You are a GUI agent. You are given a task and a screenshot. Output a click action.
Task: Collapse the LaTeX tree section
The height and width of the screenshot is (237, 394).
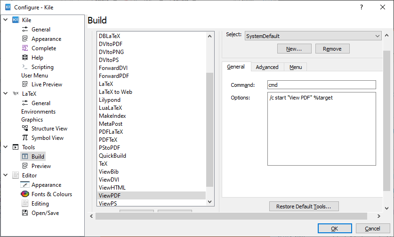6,93
